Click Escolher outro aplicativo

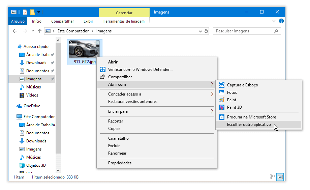pos(249,125)
